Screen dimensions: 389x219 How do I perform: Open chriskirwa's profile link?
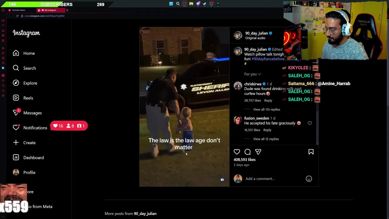(x=253, y=84)
